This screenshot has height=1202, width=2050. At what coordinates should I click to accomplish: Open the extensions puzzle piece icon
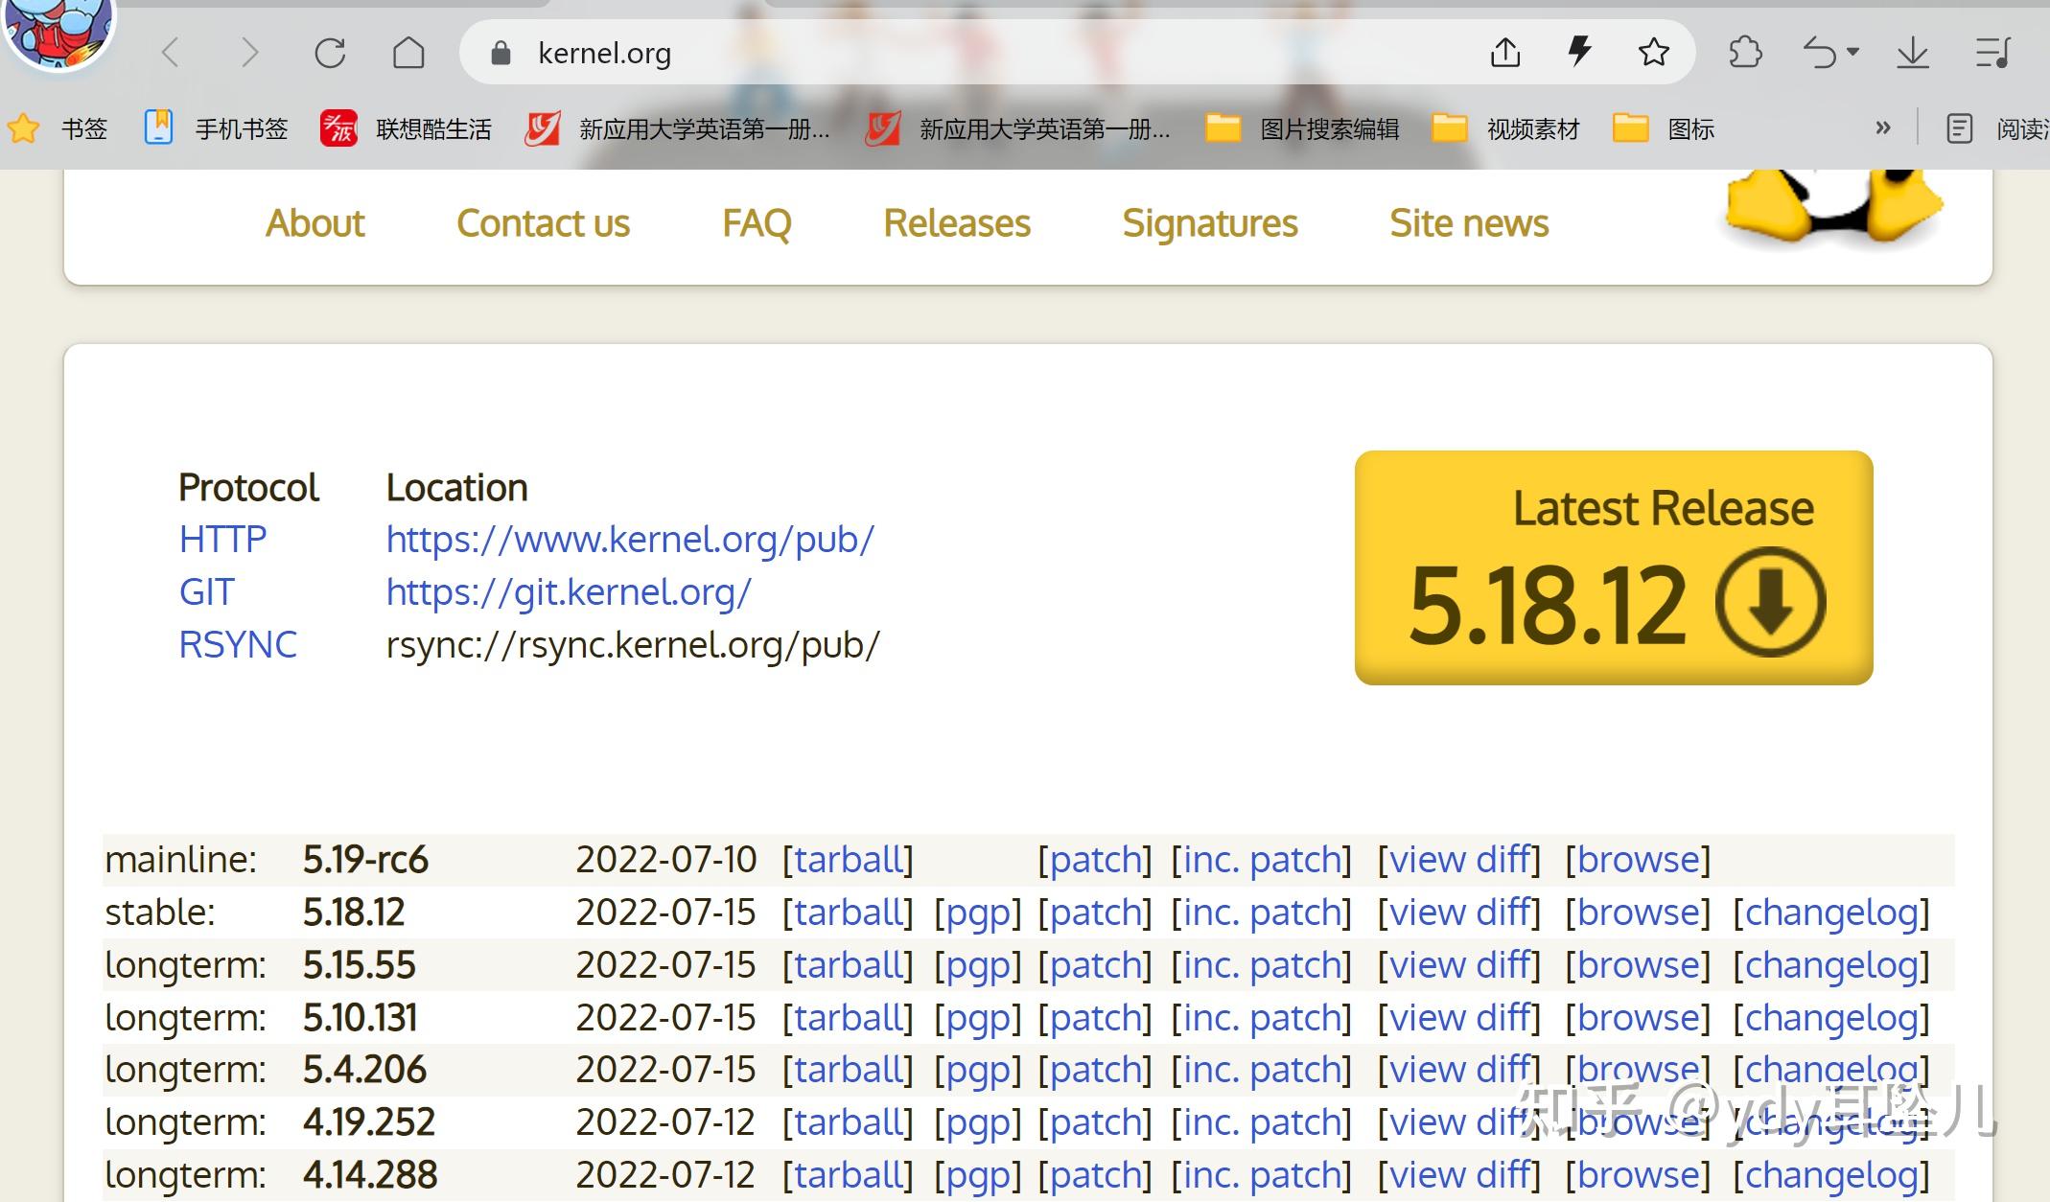(x=1745, y=52)
